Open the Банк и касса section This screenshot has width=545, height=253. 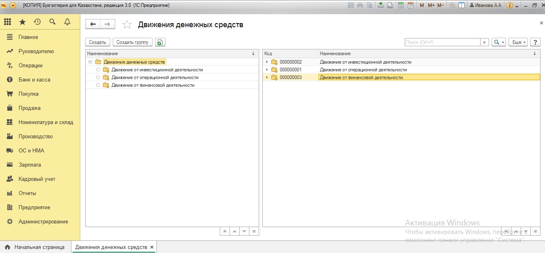pyautogui.click(x=34, y=79)
